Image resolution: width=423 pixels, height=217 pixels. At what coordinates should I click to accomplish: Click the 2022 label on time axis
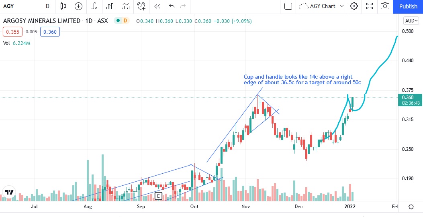350,207
